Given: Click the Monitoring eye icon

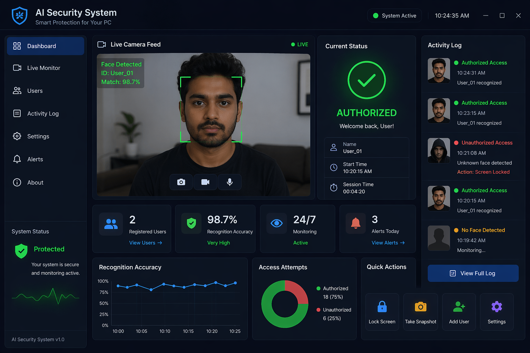Looking at the screenshot, I should pyautogui.click(x=276, y=223).
